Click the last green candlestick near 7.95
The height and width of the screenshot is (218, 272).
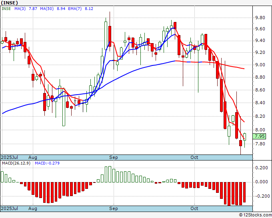[244, 137]
